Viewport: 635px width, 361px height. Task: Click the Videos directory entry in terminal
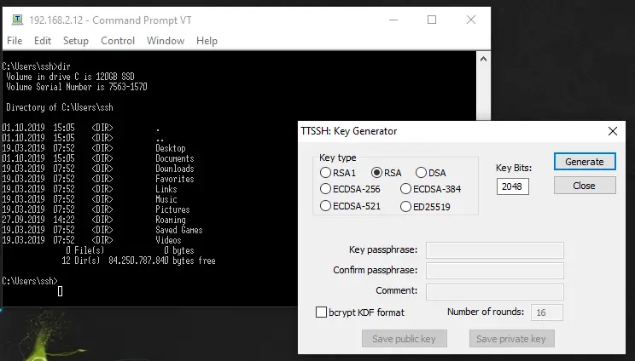168,240
